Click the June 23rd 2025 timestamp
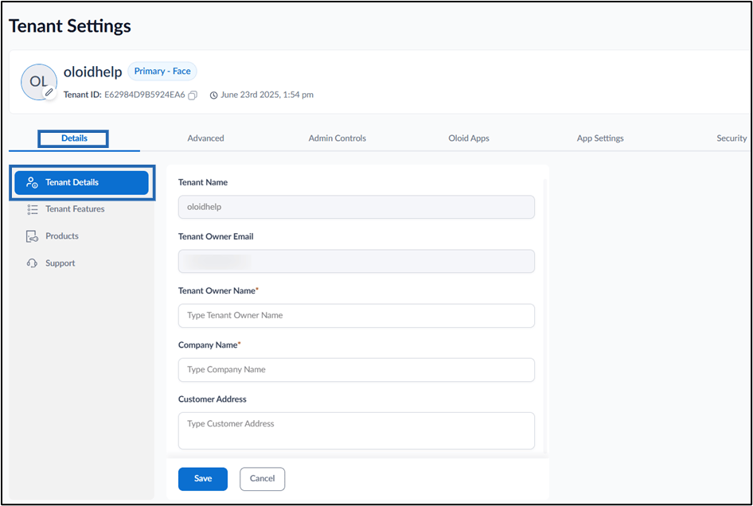This screenshot has width=753, height=506. 267,95
